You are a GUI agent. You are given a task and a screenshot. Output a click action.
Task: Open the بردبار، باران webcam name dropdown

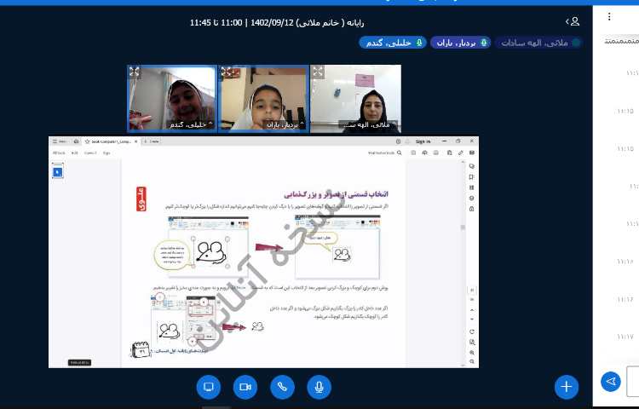pos(285,124)
